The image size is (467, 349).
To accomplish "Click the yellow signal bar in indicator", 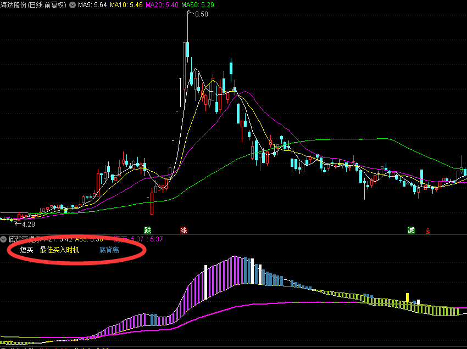I will 407,297.
